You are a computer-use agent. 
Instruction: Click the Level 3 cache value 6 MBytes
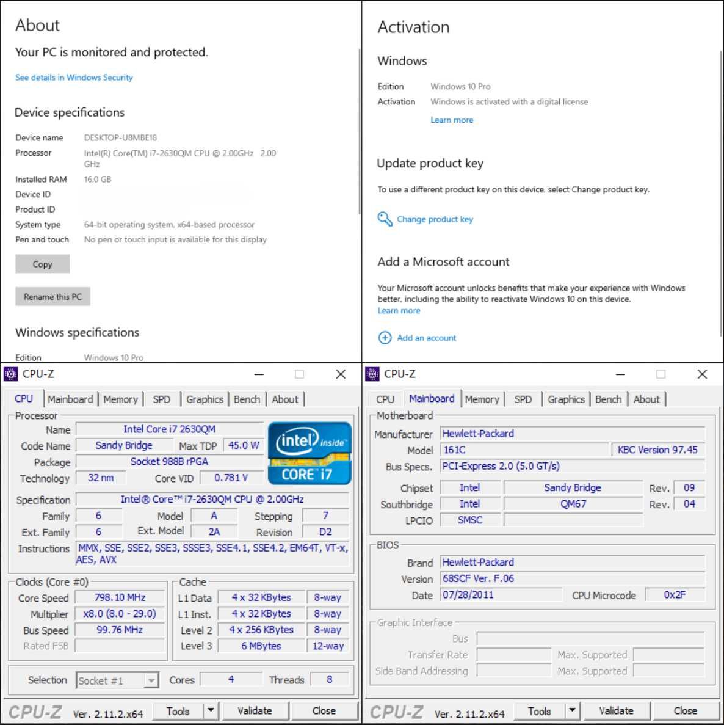(261, 646)
